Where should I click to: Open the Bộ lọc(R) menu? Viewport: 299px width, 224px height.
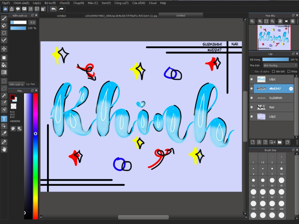[50, 3]
